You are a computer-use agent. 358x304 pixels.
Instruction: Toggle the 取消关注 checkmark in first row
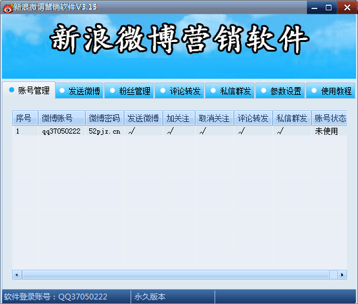(x=203, y=131)
